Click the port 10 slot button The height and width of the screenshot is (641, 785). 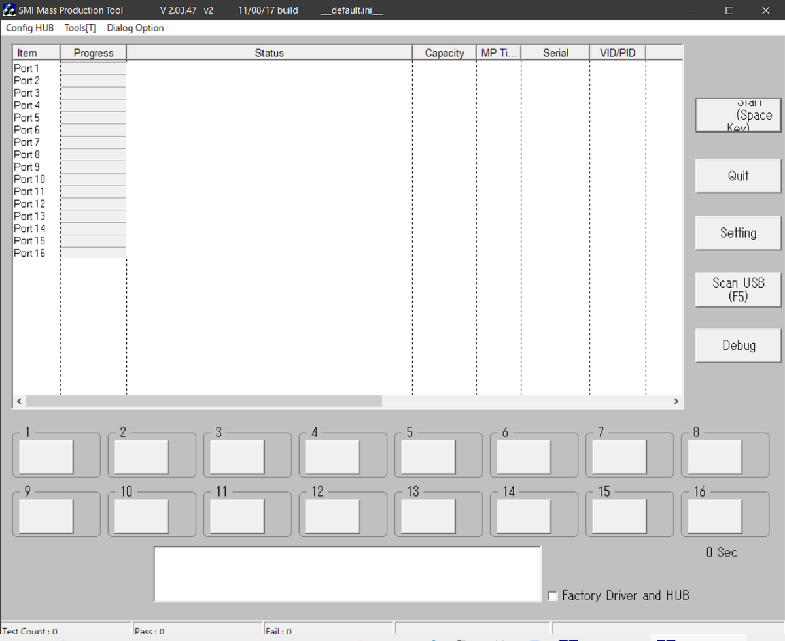[141, 516]
